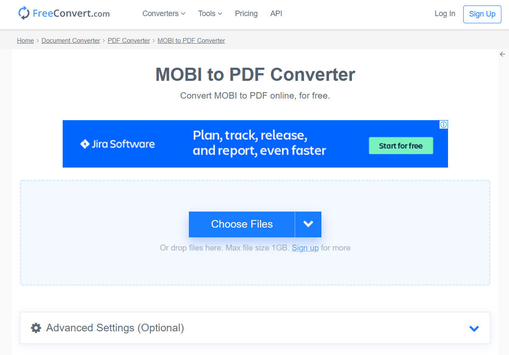The image size is (509, 355).
Task: Navigate to Home via the breadcrumb
Action: (x=25, y=40)
